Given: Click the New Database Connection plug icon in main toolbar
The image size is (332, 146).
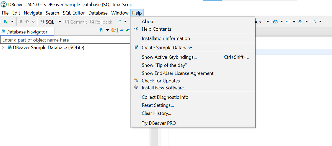Looking at the screenshot, I should click(x=5, y=22).
